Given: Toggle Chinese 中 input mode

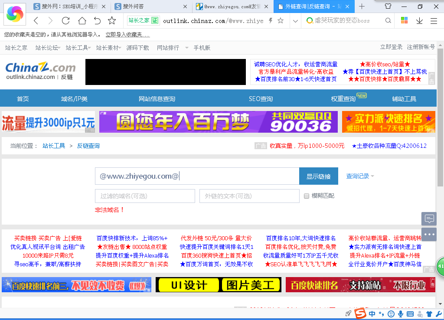Looking at the screenshot, I should click(372, 314).
